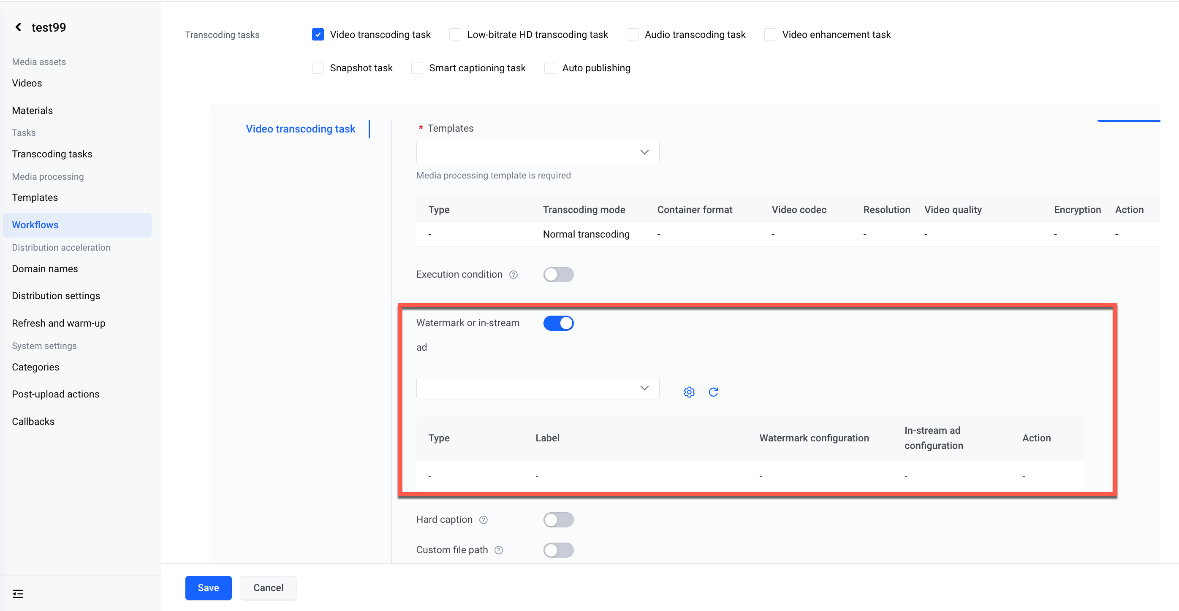This screenshot has height=611, width=1179.
Task: Click Normal transcoding table cell
Action: click(586, 234)
